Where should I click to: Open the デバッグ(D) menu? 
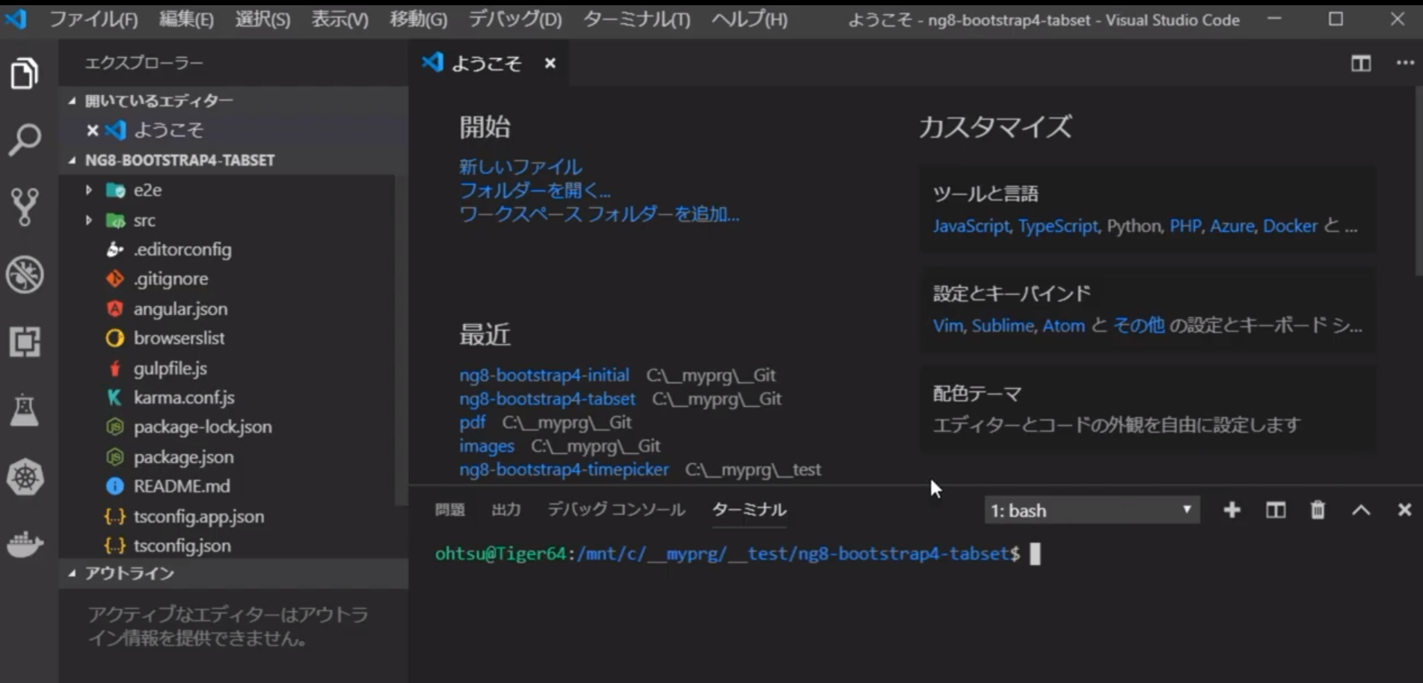514,19
